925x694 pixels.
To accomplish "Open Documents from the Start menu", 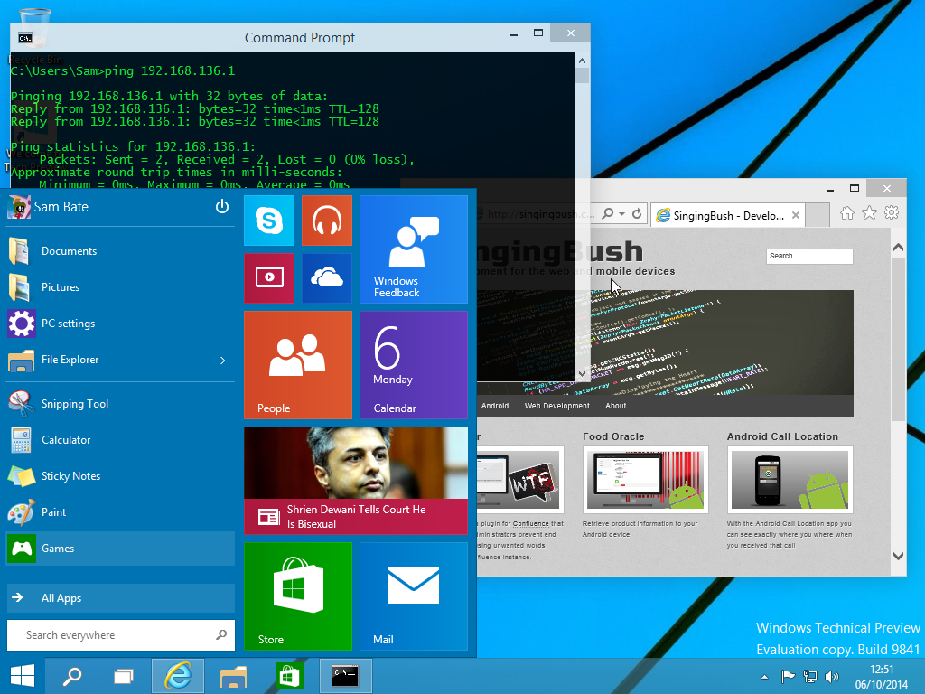I will [120, 251].
